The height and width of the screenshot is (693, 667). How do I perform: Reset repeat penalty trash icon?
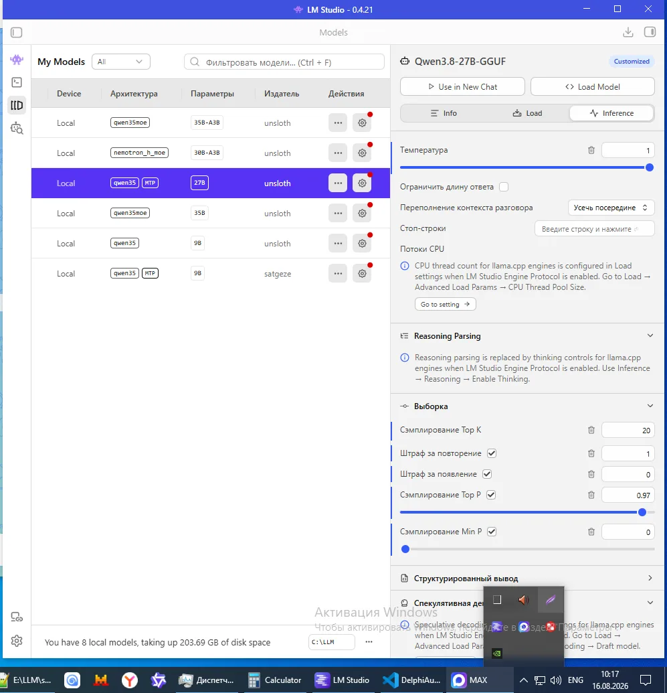[591, 453]
